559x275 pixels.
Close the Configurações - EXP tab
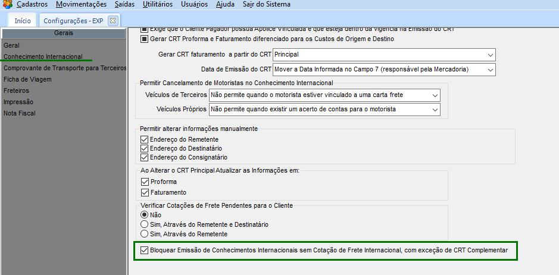pos(113,20)
